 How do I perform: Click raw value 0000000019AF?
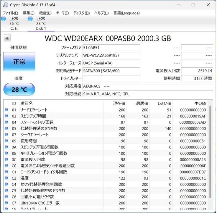click(193, 116)
